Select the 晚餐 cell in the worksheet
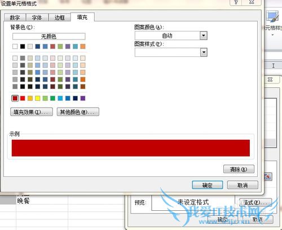 pyautogui.click(x=42, y=201)
